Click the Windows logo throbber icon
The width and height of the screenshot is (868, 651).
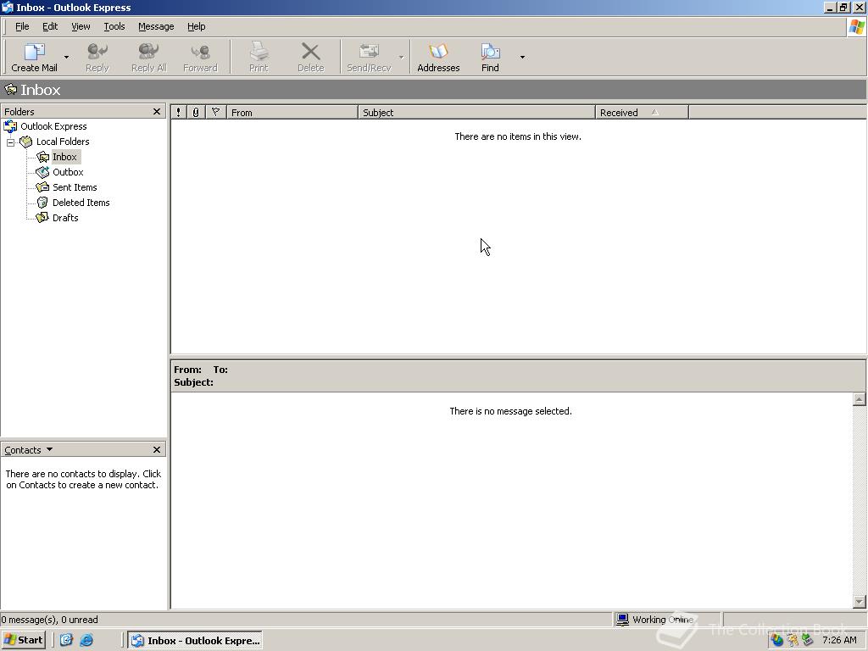(857, 27)
